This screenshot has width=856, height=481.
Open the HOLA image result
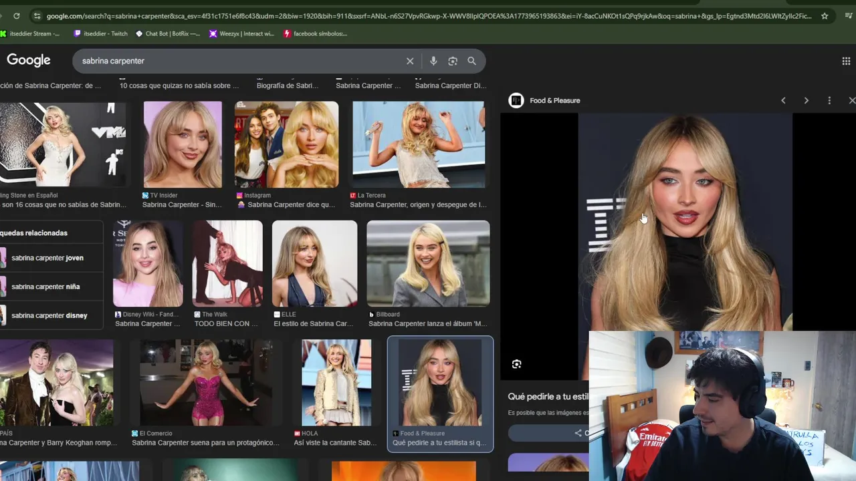point(336,382)
